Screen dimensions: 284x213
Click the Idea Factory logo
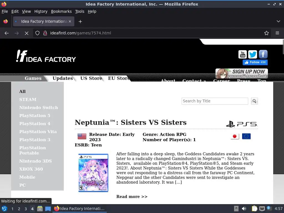46,56
